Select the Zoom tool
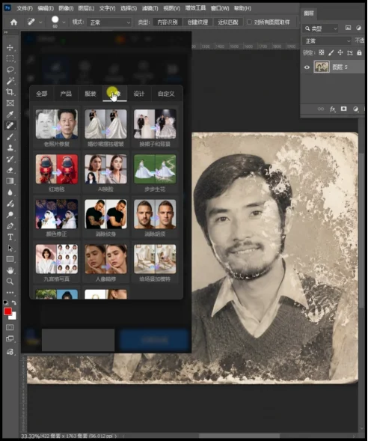 click(x=10, y=282)
